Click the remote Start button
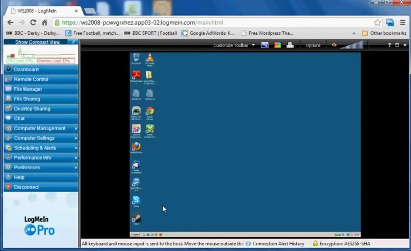Image resolution: width=411 pixels, height=251 pixels. [135, 235]
